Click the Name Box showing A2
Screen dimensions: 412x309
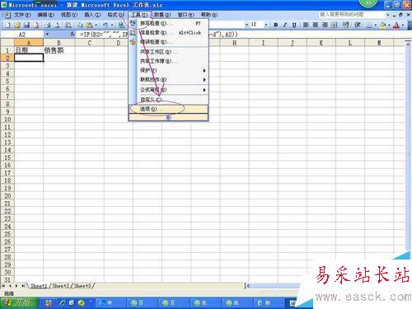tap(22, 35)
